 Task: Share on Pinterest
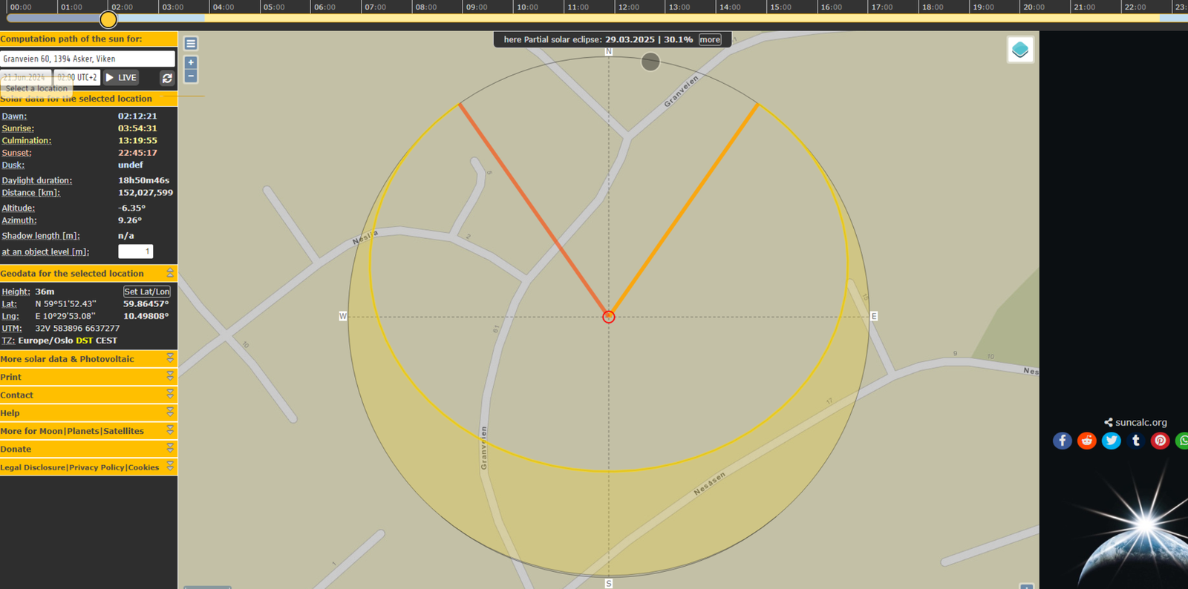[1161, 441]
